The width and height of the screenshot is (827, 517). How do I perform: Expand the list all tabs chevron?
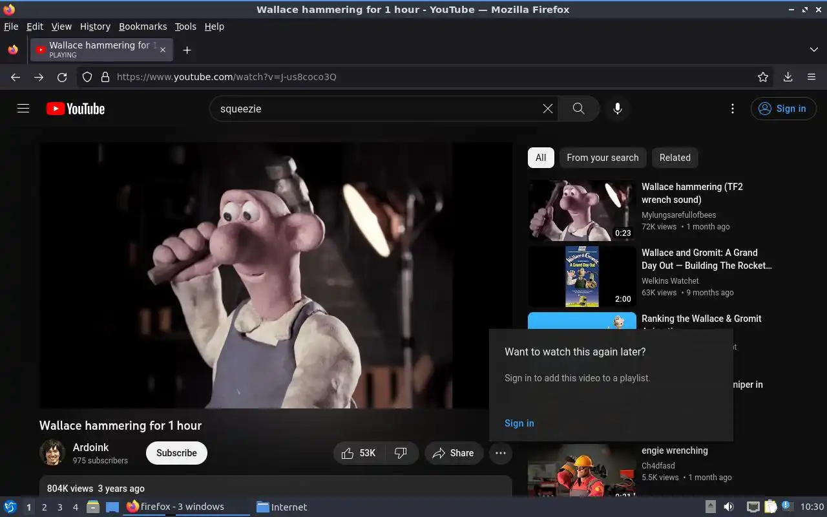pos(814,50)
